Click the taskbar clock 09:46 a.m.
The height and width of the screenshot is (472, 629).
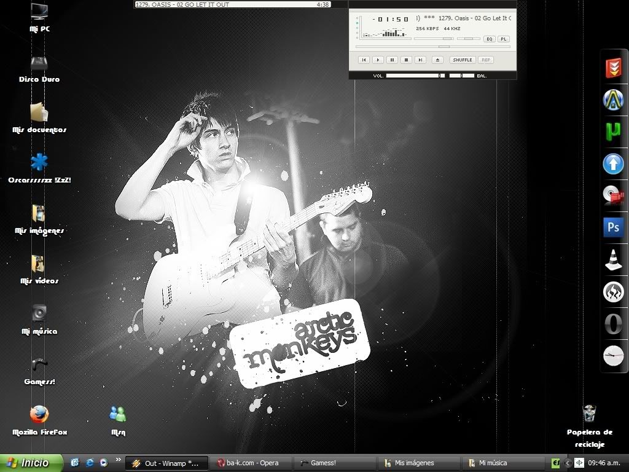point(604,463)
